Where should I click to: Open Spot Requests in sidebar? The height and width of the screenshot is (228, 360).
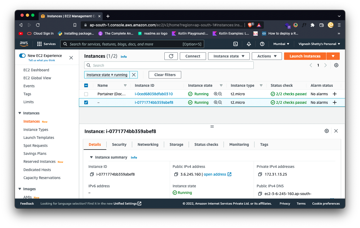pyautogui.click(x=35, y=146)
